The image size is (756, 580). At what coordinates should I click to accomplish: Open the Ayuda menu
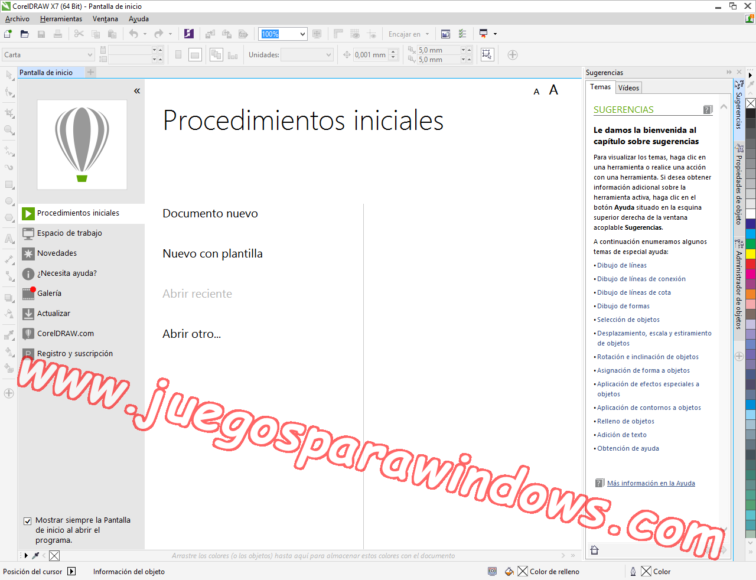pyautogui.click(x=139, y=19)
